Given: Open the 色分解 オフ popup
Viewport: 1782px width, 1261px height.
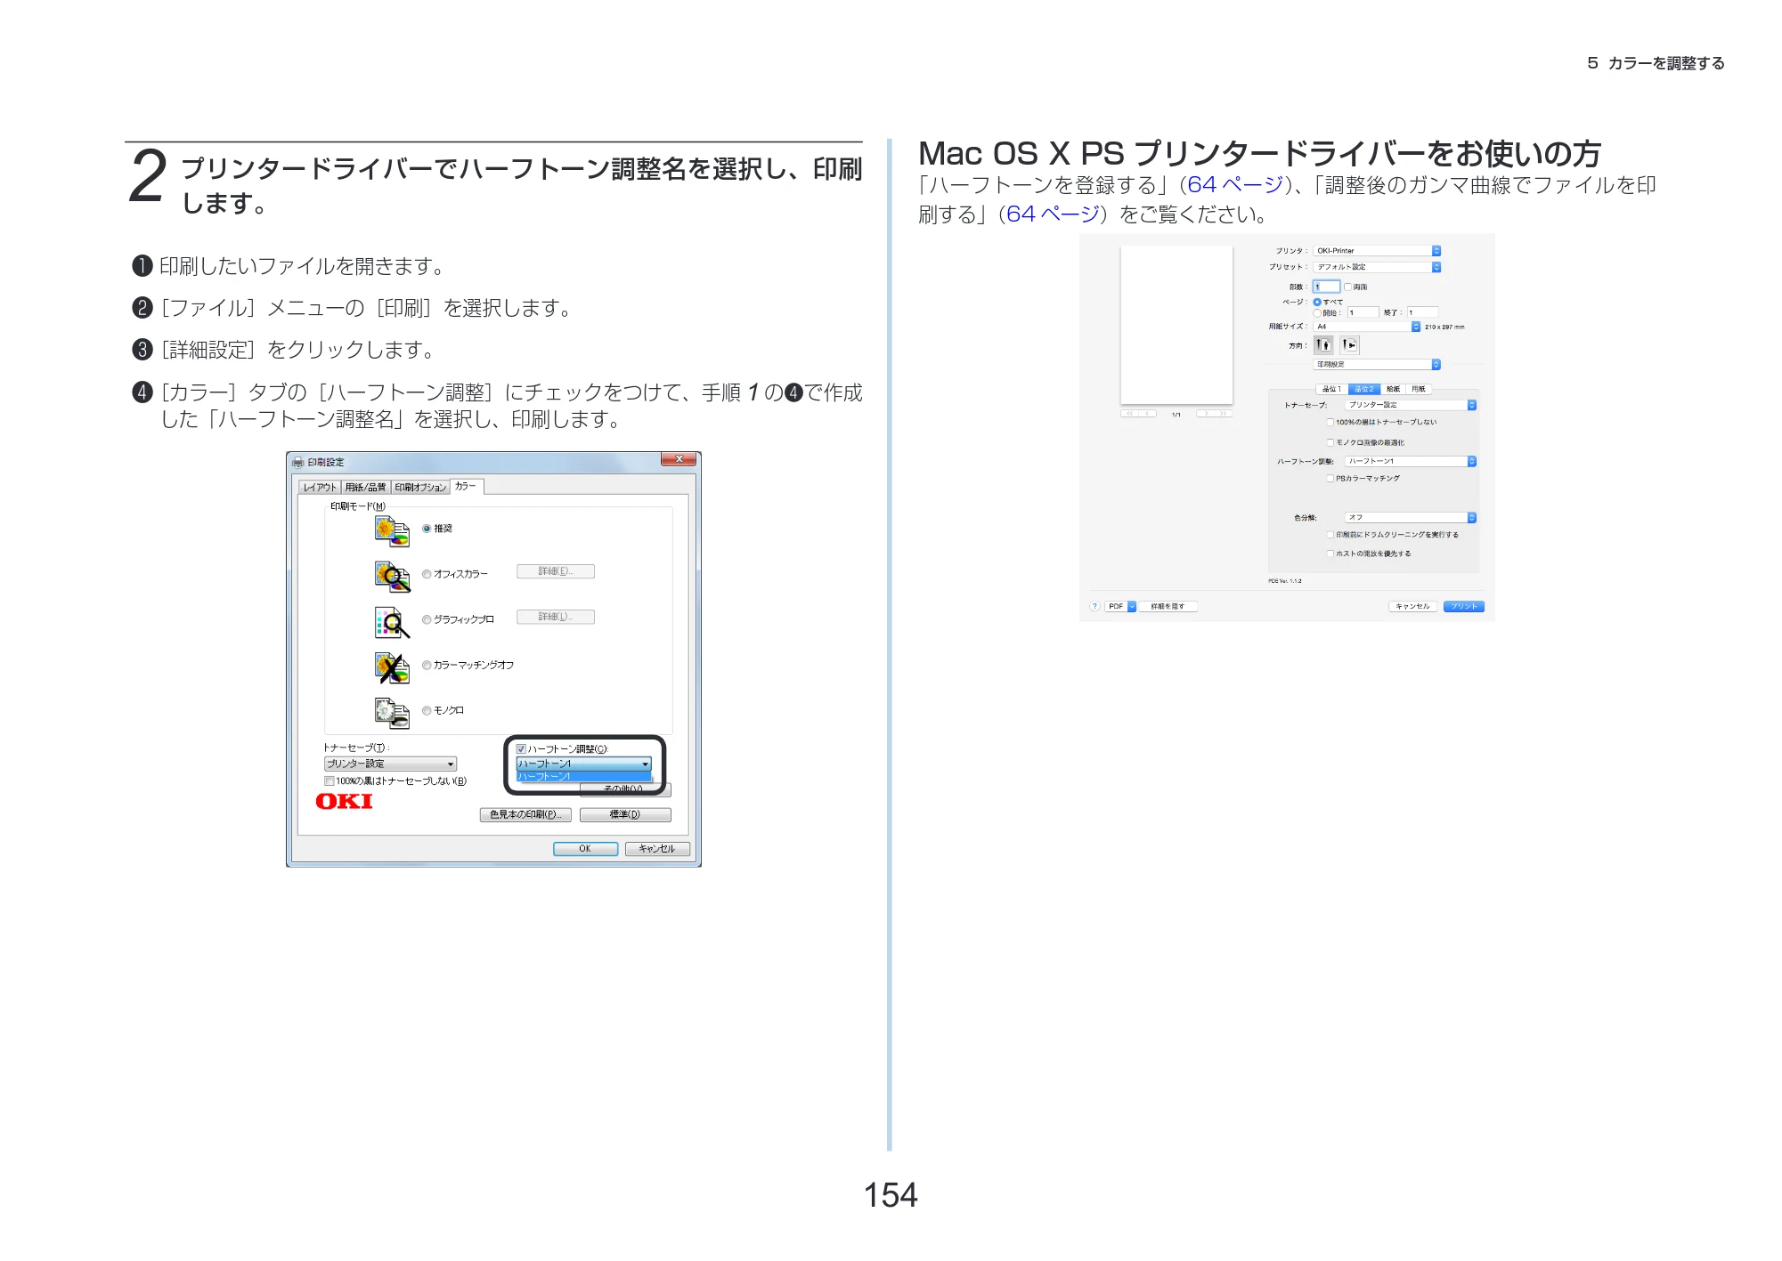Looking at the screenshot, I should [1411, 517].
